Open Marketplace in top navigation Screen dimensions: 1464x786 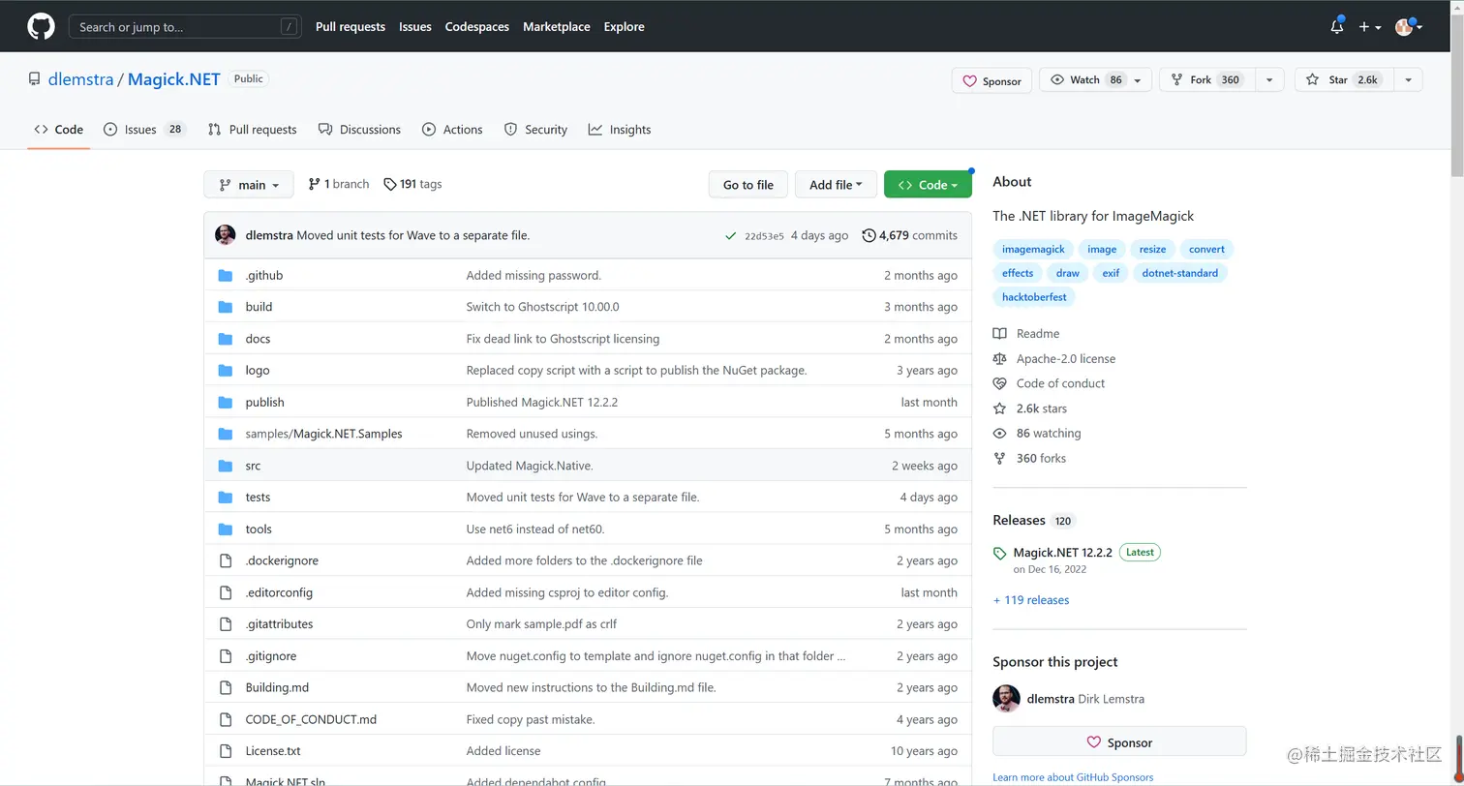[557, 27]
